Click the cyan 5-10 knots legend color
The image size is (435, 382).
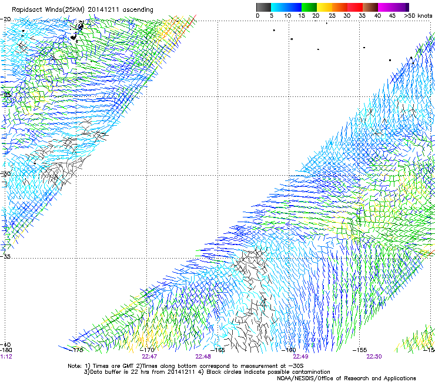(x=279, y=7)
